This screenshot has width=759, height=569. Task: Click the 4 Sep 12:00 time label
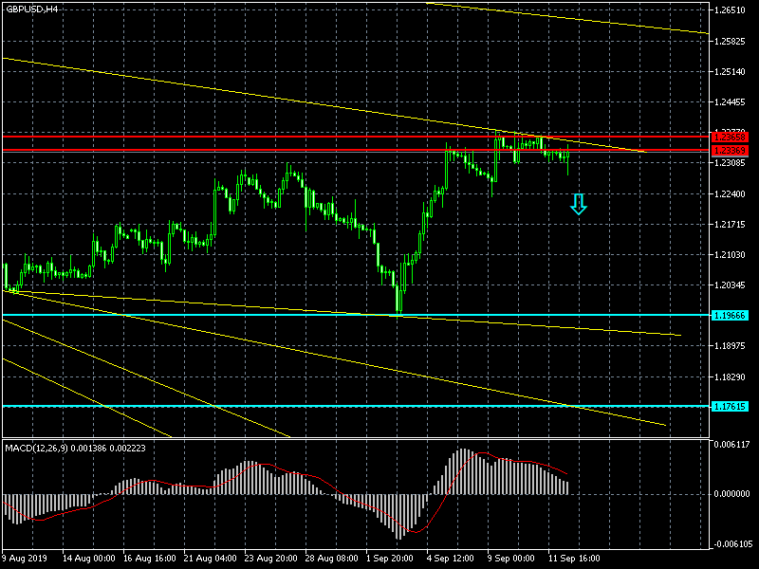pos(451,559)
